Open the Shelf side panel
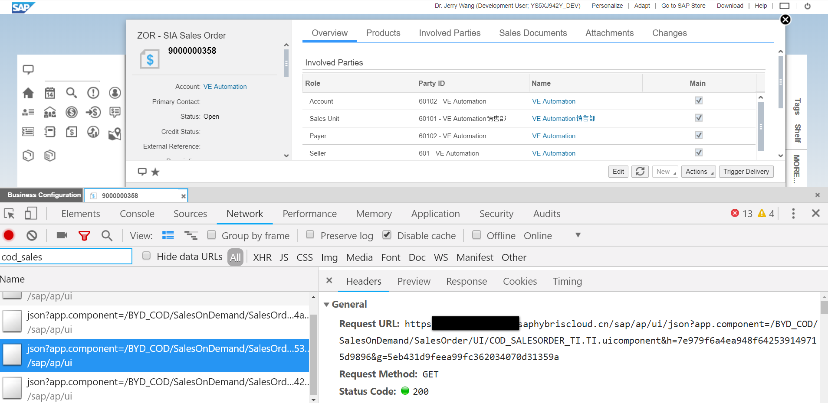Image resolution: width=828 pixels, height=403 pixels. pos(797,133)
